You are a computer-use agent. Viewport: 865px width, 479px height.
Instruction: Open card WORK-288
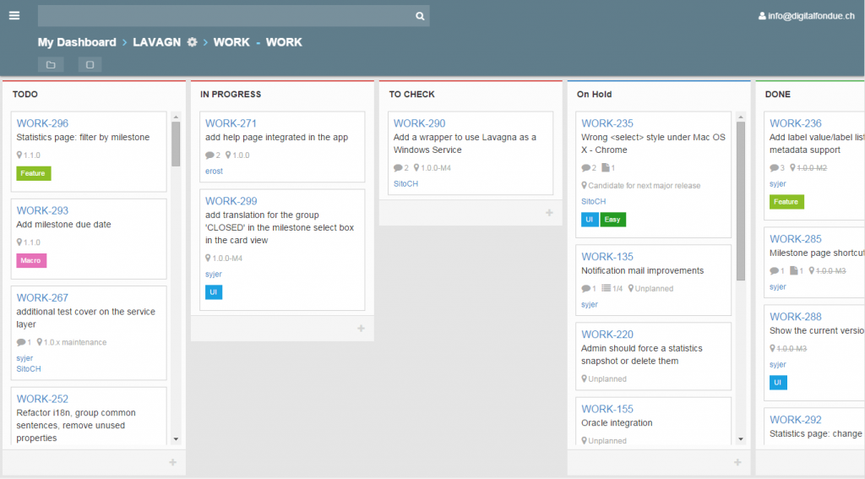click(x=796, y=316)
